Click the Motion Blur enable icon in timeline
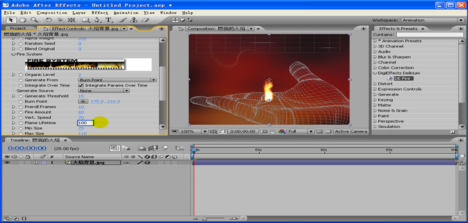 (x=165, y=148)
